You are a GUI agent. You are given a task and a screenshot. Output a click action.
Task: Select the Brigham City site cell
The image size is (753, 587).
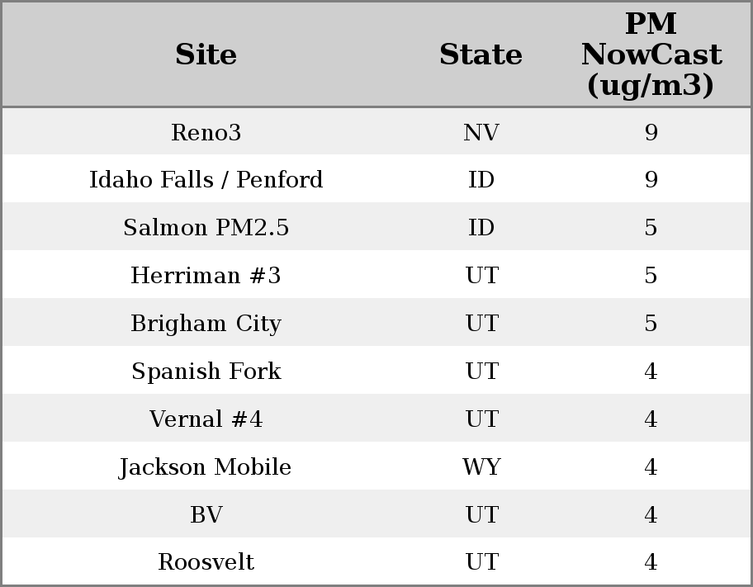tap(206, 324)
